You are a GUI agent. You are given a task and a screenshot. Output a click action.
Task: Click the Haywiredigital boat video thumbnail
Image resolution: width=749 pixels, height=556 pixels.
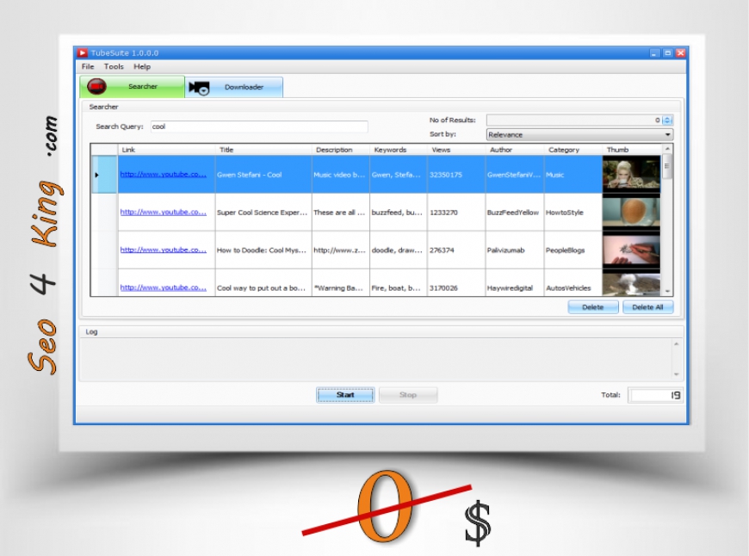(x=631, y=284)
